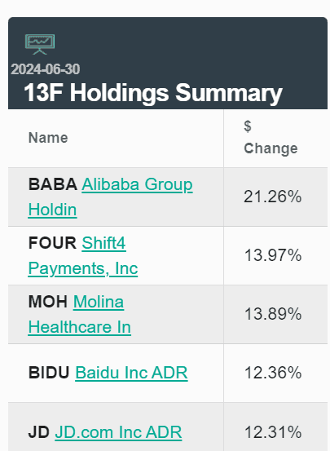Click the 12.31% change value

273,432
